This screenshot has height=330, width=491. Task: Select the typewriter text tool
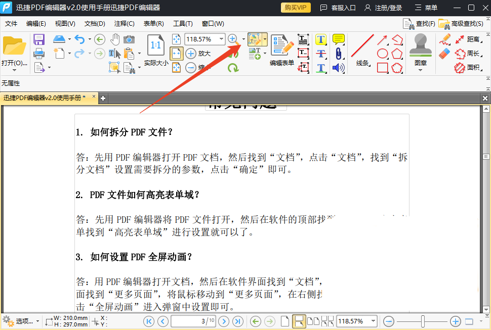303,39
